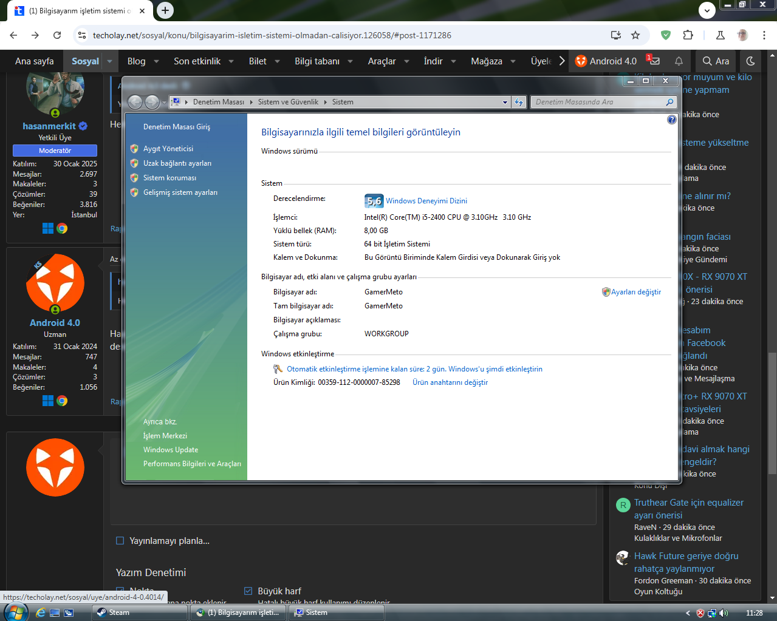Click 5,6 Windows Experience score badge
777x621 pixels.
point(374,201)
